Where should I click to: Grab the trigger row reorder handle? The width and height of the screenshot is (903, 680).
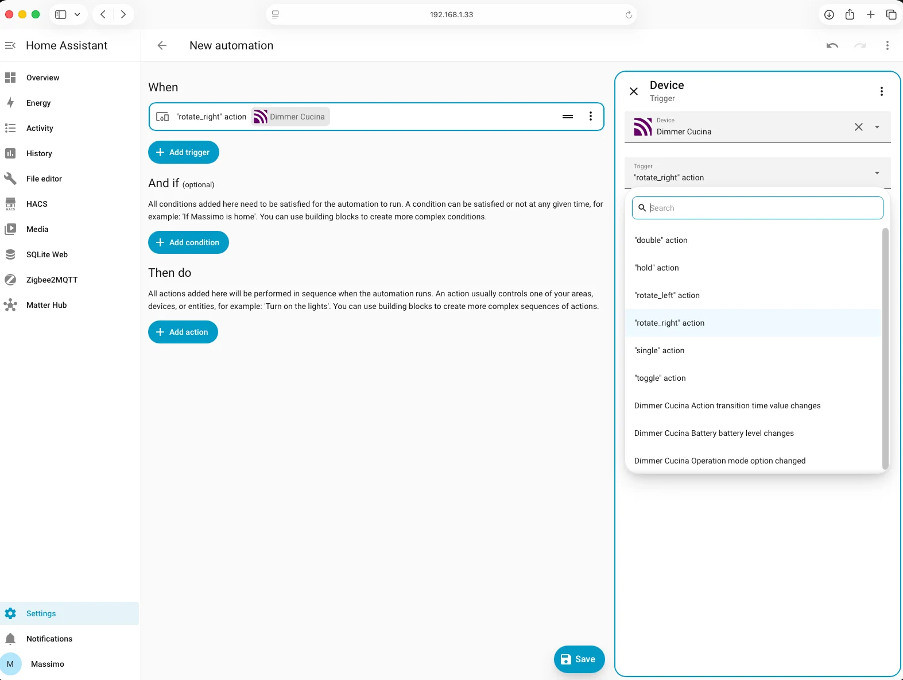point(568,117)
